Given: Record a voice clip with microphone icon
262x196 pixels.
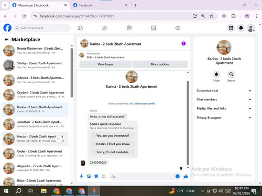Looking at the screenshot, I should tap(81, 177).
